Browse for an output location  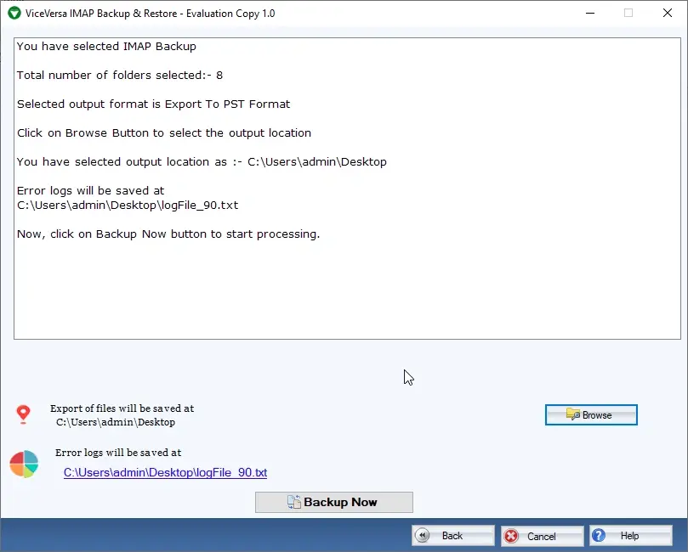tap(591, 415)
